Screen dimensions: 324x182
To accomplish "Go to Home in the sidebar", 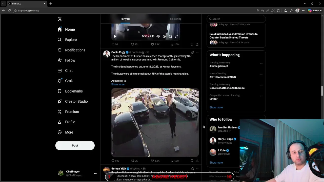I will (x=66, y=30).
